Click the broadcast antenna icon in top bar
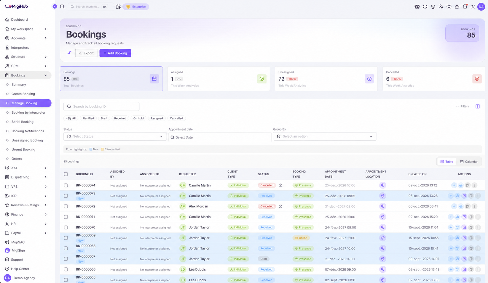488x283 pixels. (433, 7)
